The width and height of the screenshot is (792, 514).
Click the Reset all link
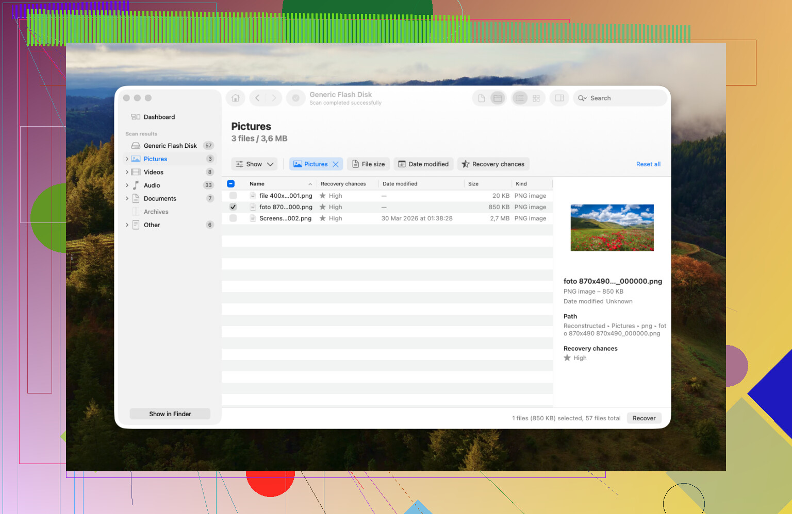(648, 164)
